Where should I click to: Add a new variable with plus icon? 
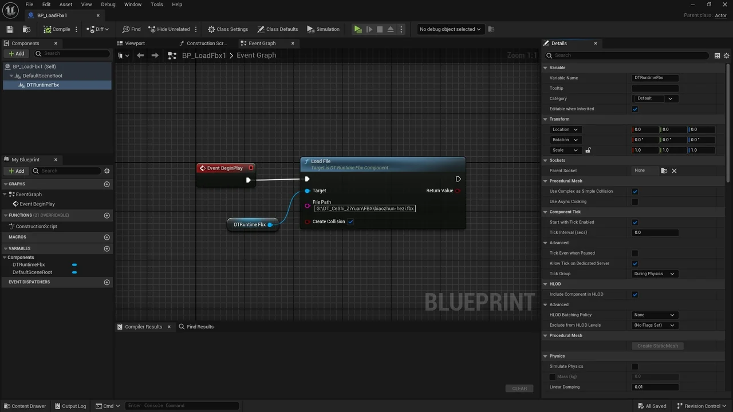point(107,248)
